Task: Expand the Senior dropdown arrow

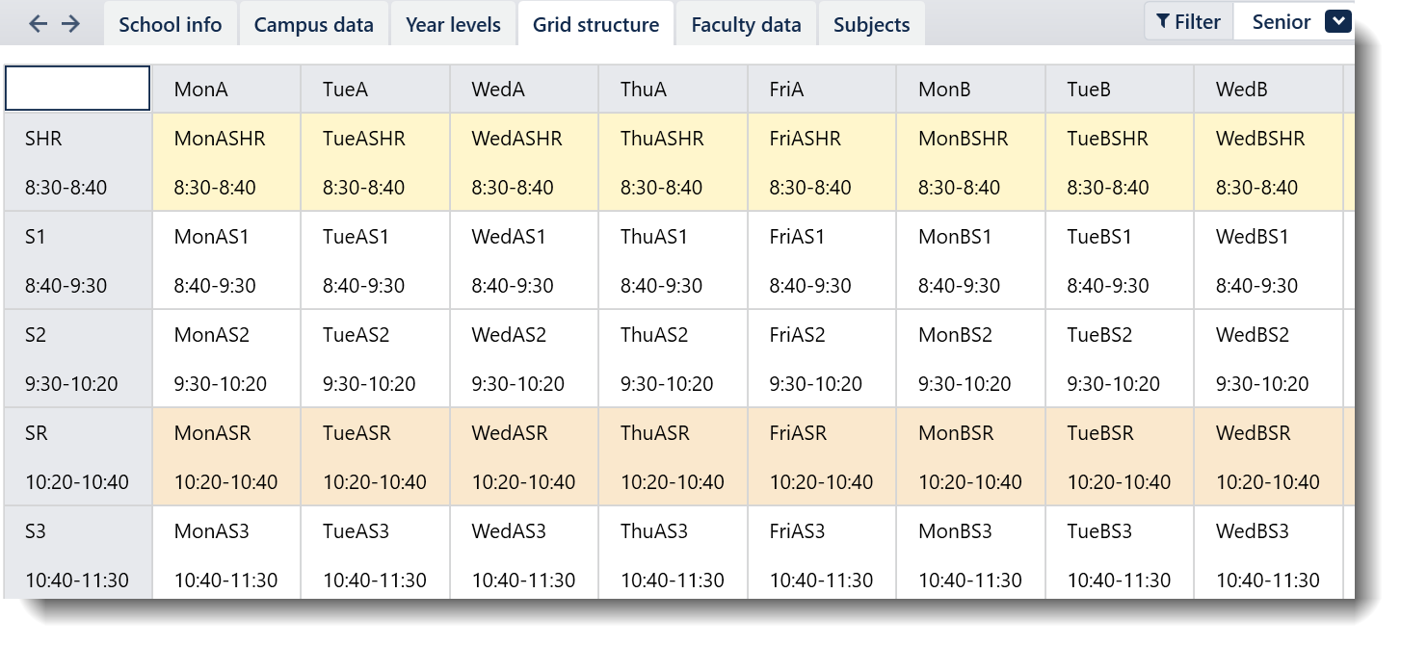Action: tap(1337, 22)
